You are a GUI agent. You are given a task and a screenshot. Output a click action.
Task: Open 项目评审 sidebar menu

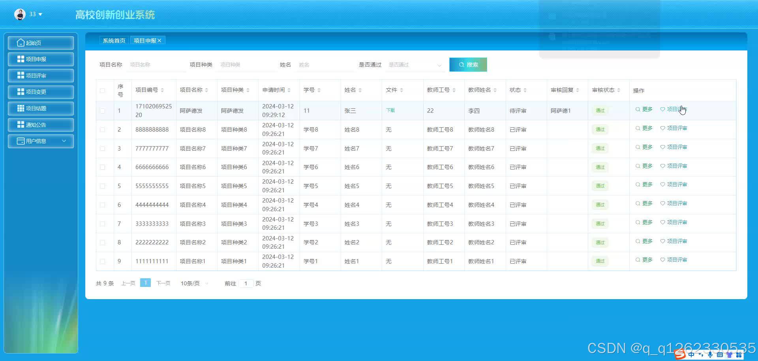(41, 76)
